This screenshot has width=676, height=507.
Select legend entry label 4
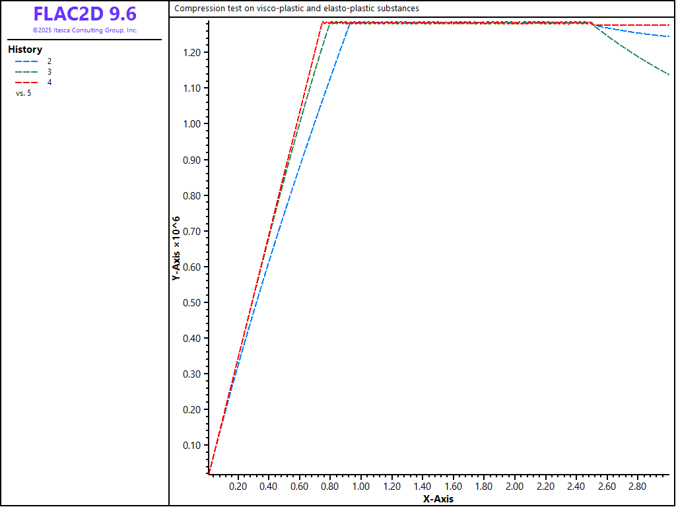pos(50,83)
